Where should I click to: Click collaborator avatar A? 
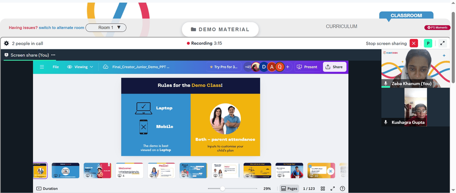(x=272, y=67)
